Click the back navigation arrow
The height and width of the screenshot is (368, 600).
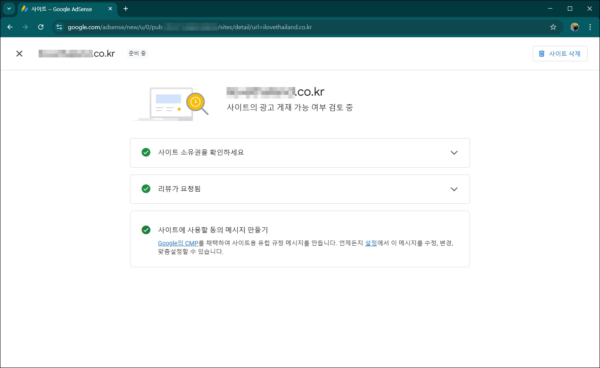pos(10,27)
